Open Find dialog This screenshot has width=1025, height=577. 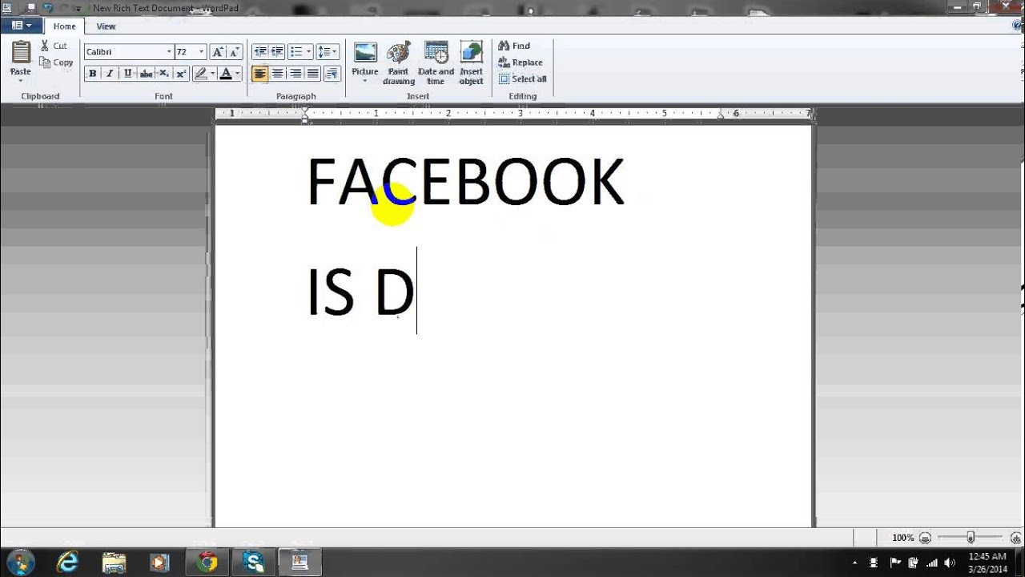coord(514,46)
